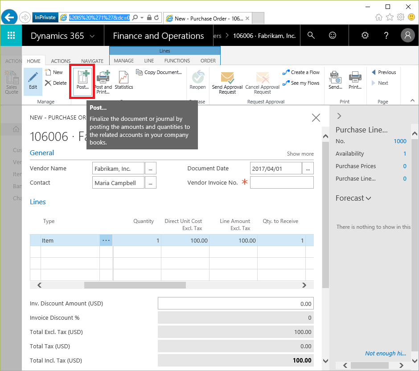Collapse the FactBox pane with the chevron
Image resolution: width=419 pixels, height=371 pixels.
tap(339, 116)
